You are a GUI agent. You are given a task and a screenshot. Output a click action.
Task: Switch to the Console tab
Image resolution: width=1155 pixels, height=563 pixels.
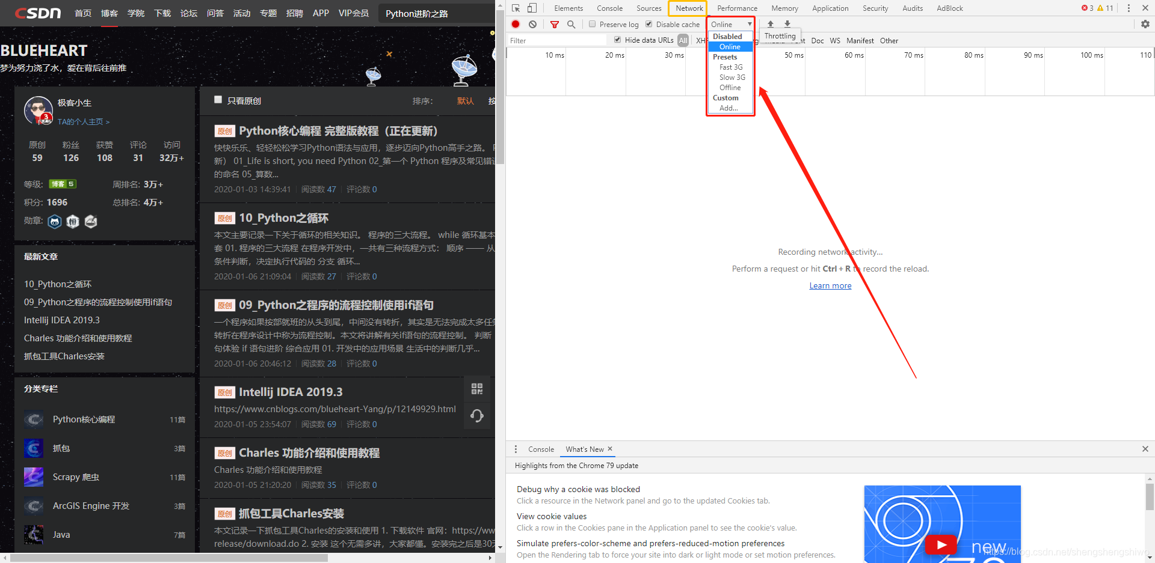pyautogui.click(x=610, y=8)
